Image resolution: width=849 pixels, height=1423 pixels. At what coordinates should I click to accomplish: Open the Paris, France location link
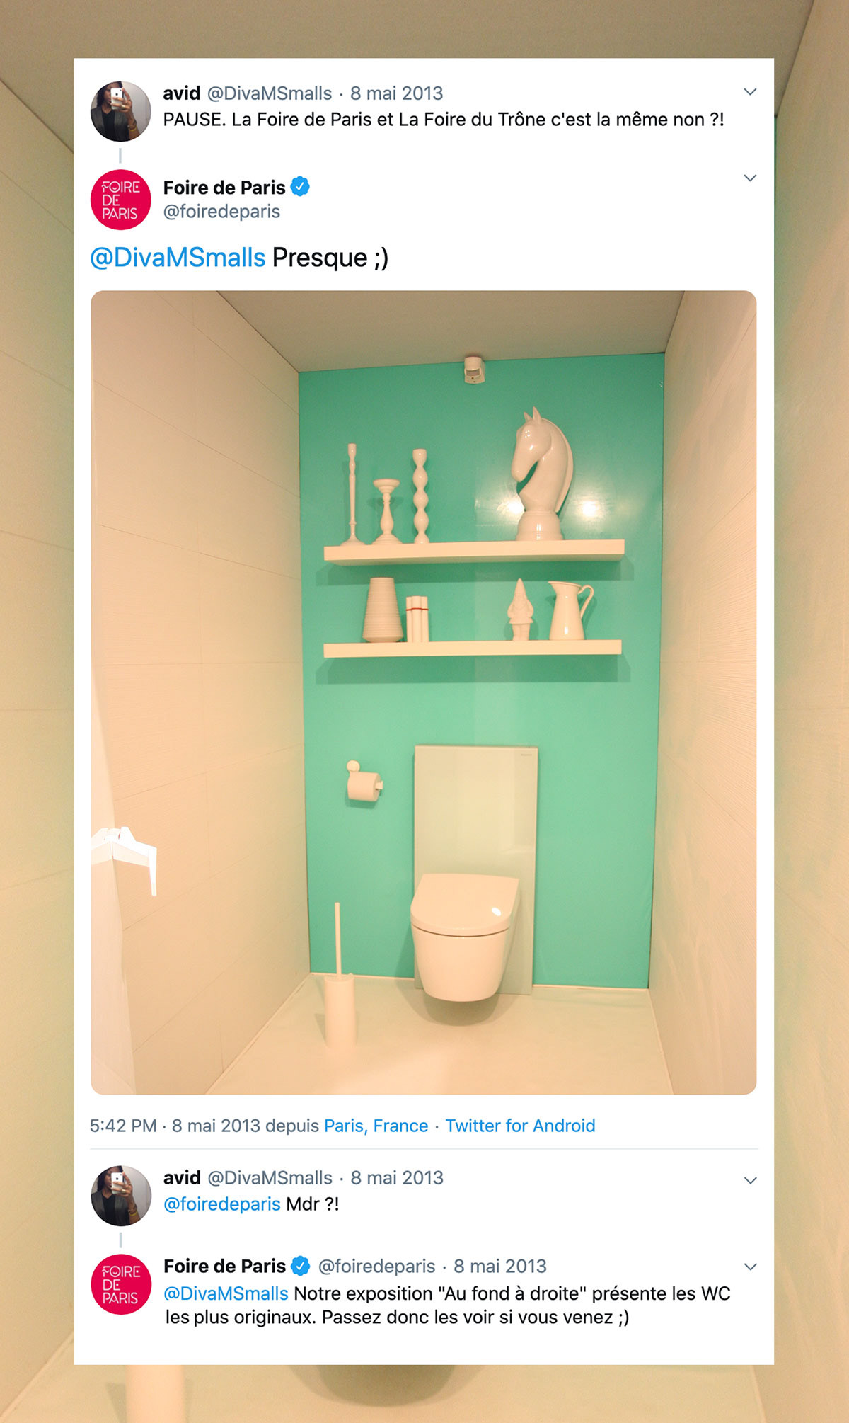[376, 1126]
